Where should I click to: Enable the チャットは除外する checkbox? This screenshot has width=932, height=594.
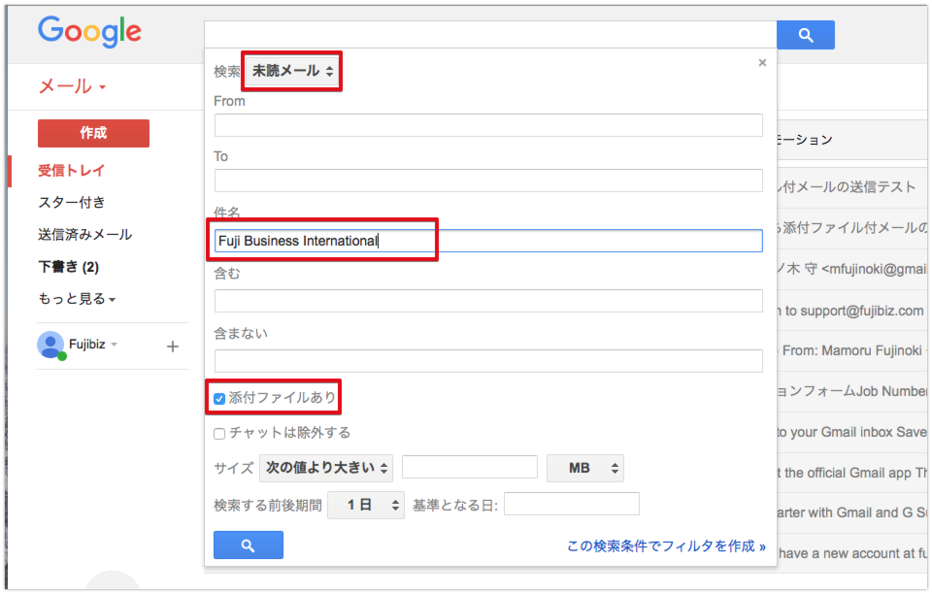[219, 433]
